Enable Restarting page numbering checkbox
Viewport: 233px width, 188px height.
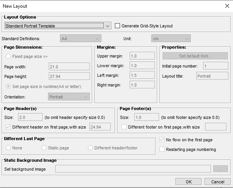pyautogui.click(x=162, y=149)
